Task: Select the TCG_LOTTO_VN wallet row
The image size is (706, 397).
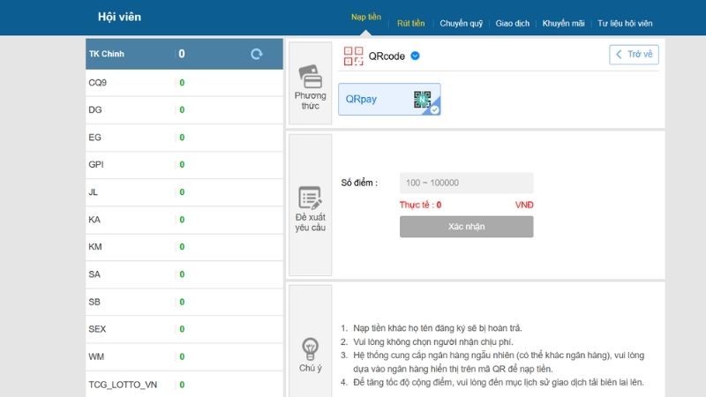Action: [184, 385]
